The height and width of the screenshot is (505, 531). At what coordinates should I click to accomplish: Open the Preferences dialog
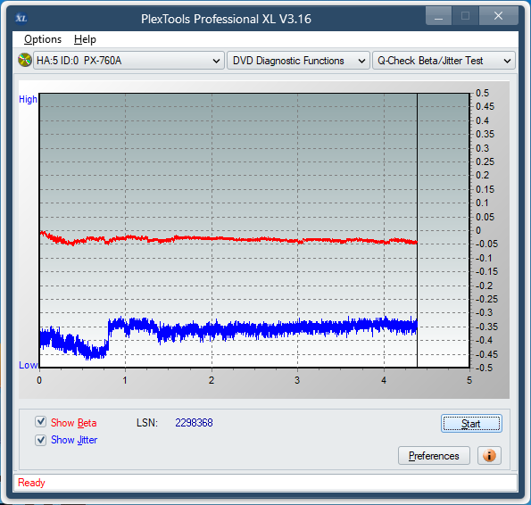click(434, 456)
